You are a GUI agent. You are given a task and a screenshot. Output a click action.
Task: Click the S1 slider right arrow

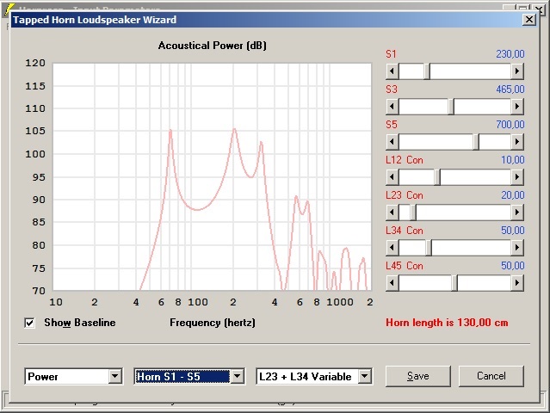click(517, 71)
